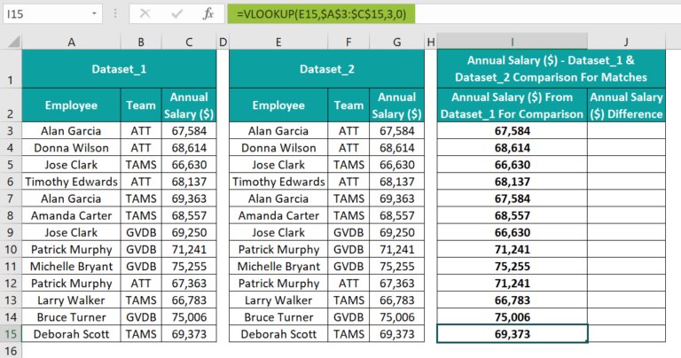Select Michelle Bryant in column A
This screenshot has width=681, height=358.
[71, 266]
